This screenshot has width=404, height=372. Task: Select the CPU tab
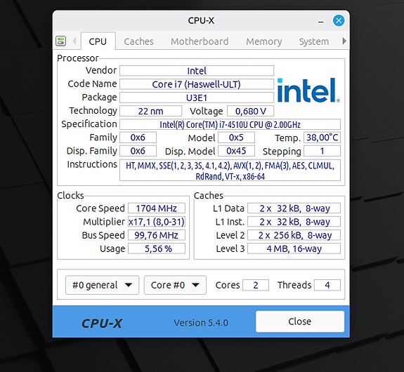click(x=98, y=41)
